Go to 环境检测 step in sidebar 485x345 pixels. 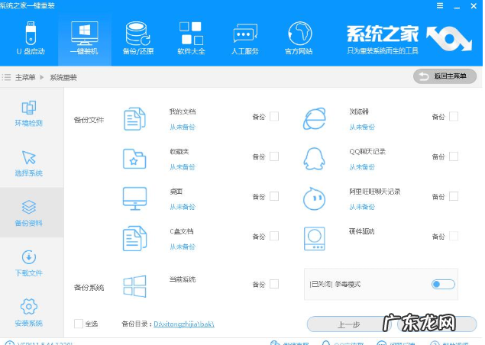29,113
